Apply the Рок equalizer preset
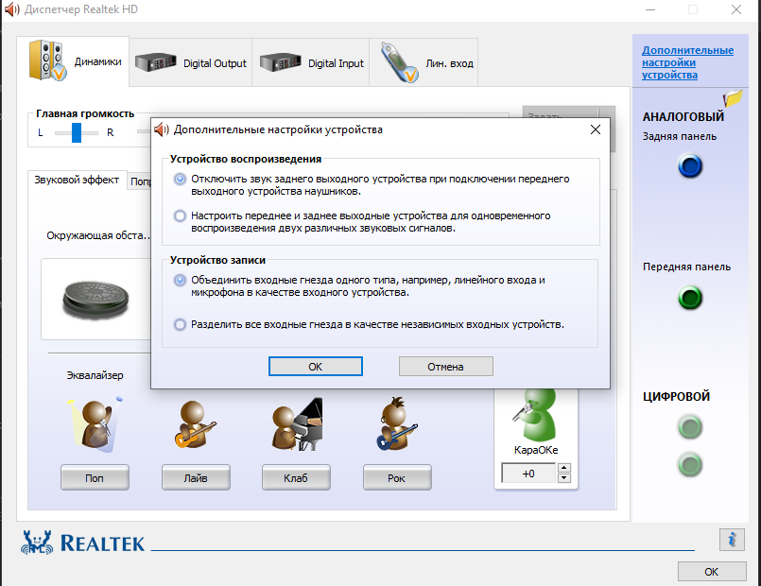761x586 pixels. coord(396,478)
